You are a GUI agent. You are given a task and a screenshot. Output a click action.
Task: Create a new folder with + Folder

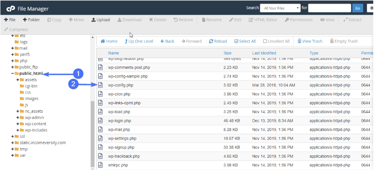(31, 20)
